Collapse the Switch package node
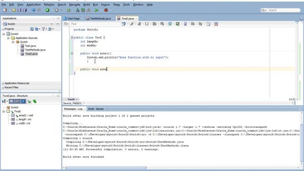The height and width of the screenshot is (171, 304). 13,42
